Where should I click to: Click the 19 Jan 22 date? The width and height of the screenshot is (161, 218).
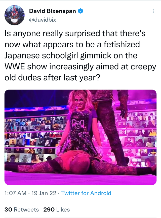tap(44, 193)
